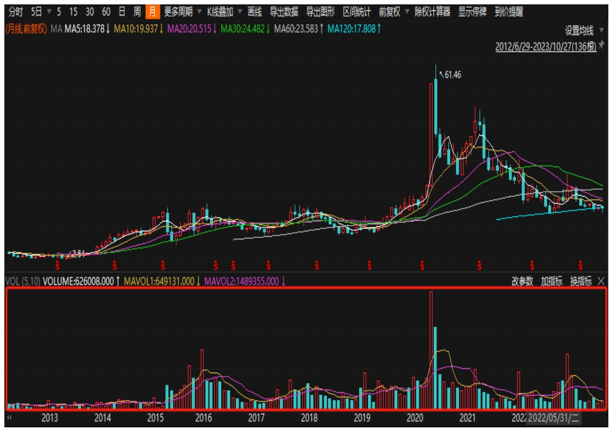Toggle 显示停牌 suspension display

[472, 12]
